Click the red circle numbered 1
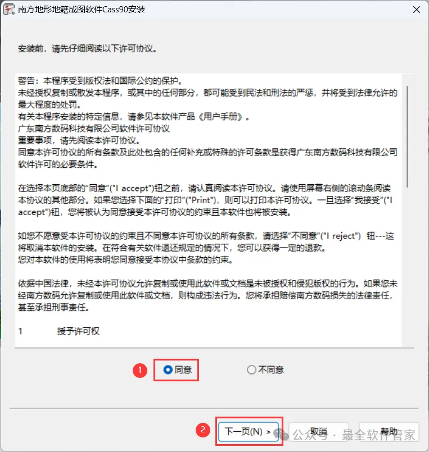The height and width of the screenshot is (452, 429). point(140,370)
